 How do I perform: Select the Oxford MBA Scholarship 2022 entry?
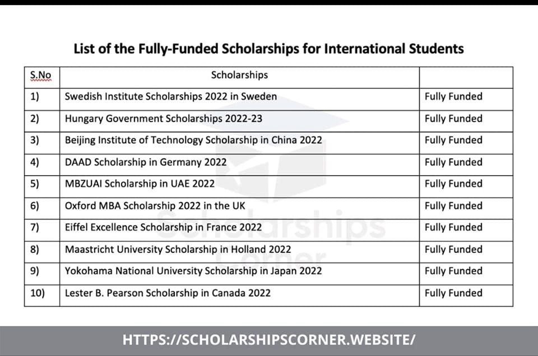pyautogui.click(x=155, y=205)
